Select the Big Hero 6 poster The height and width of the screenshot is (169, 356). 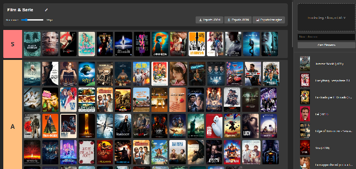(x=214, y=126)
